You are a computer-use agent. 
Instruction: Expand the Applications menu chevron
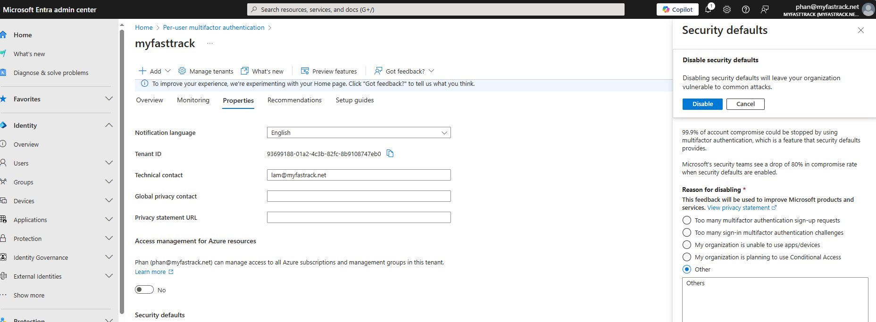pyautogui.click(x=109, y=219)
